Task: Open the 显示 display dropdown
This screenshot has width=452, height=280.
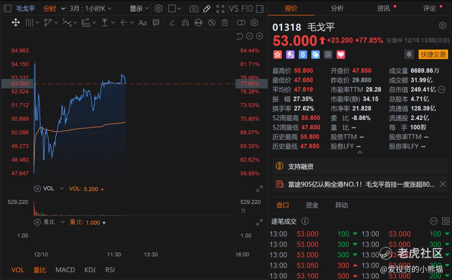Action: tap(139, 9)
